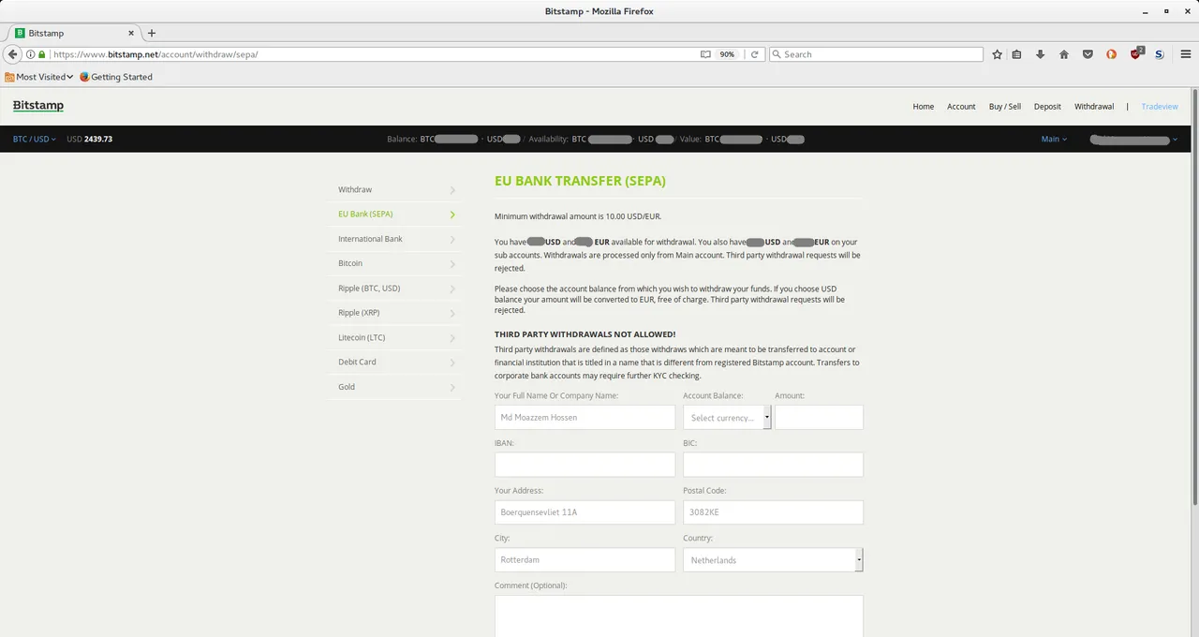Click the Getting Started Firefox bookmark icon

pyautogui.click(x=84, y=77)
